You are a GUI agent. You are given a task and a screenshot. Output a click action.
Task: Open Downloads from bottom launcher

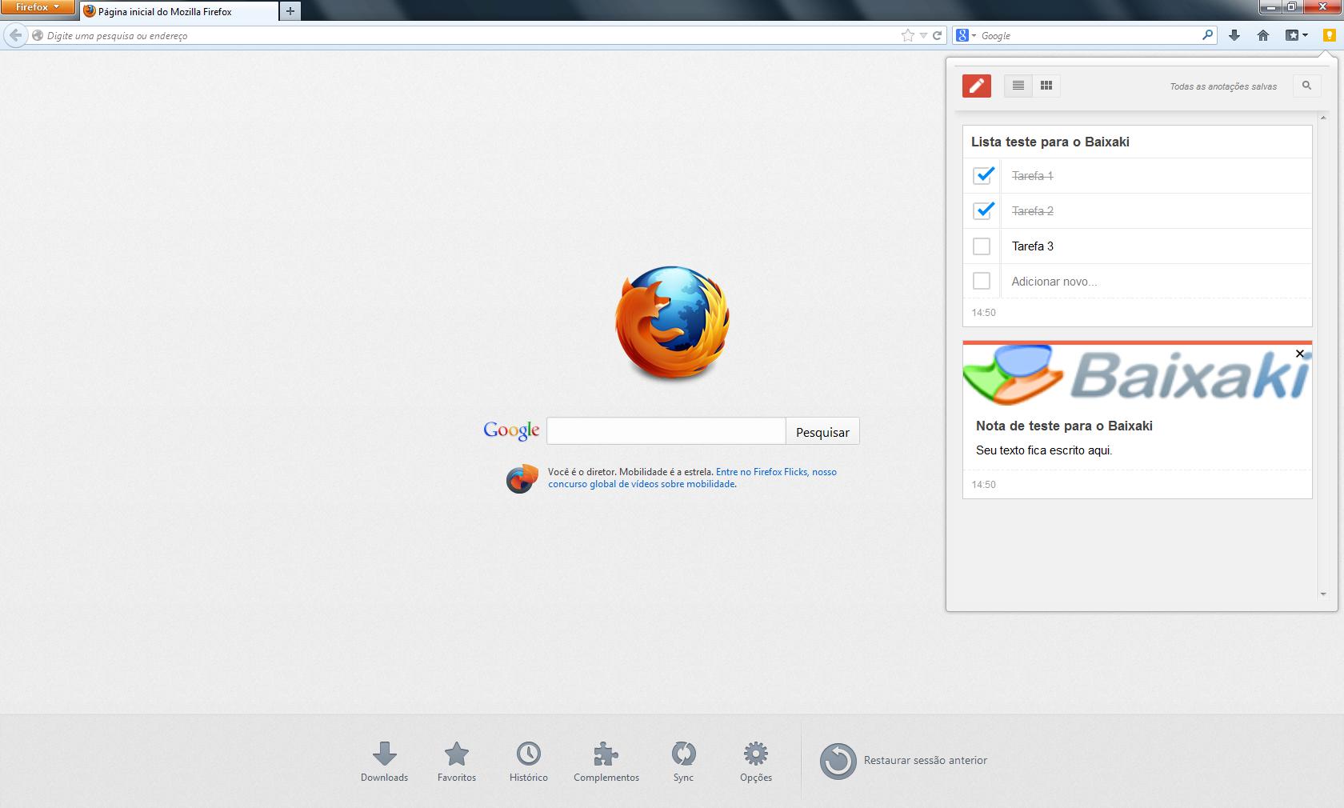pyautogui.click(x=384, y=762)
